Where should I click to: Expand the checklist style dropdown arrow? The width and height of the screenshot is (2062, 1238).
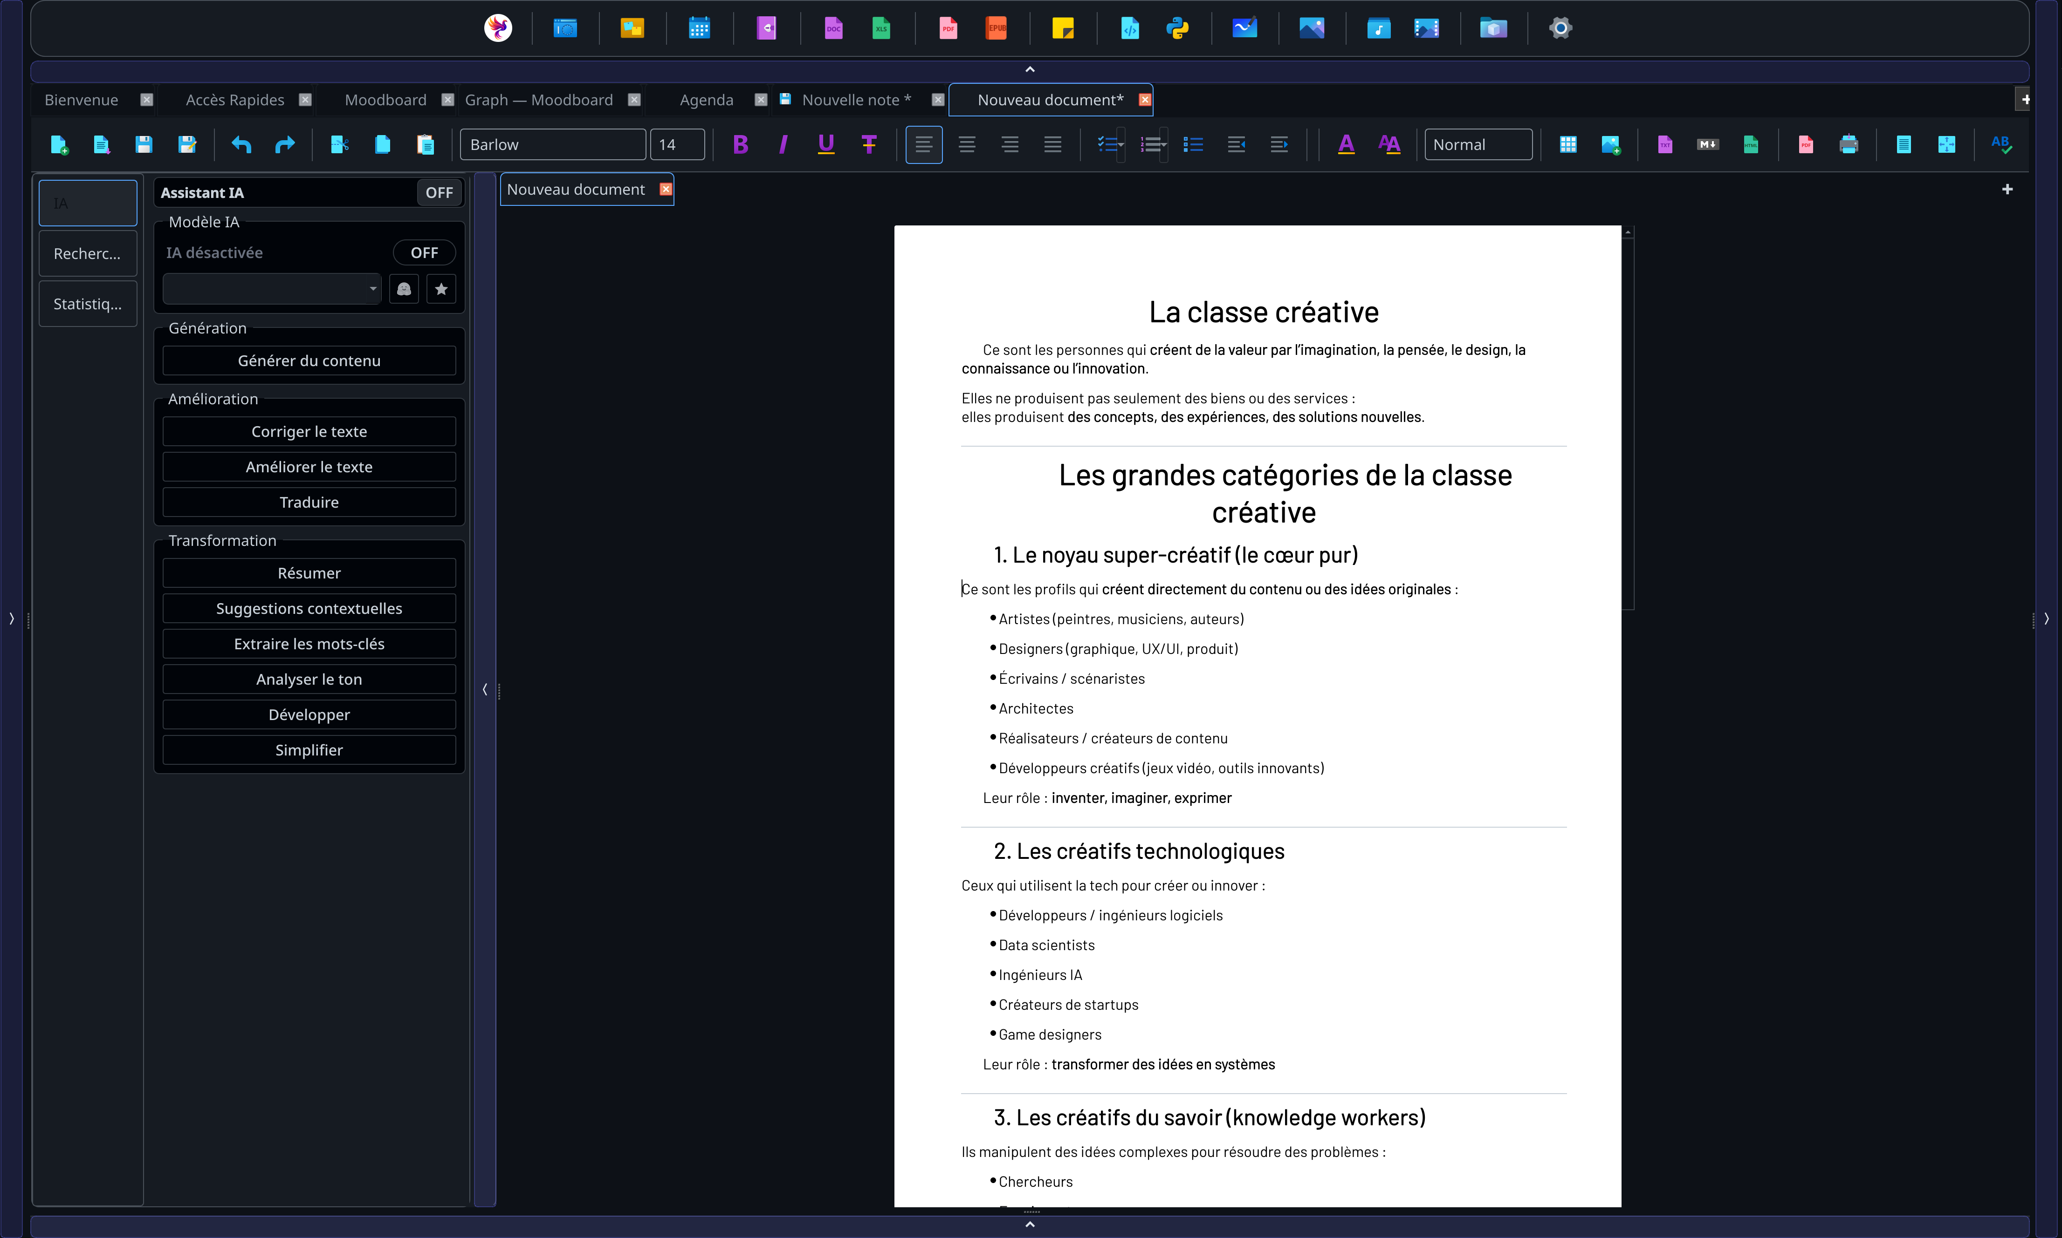[x=1122, y=145]
